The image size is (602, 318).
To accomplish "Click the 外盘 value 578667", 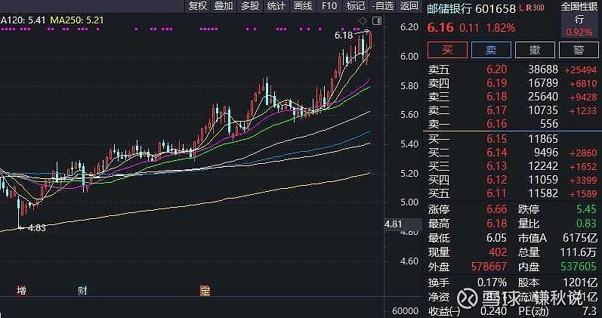I will 489,267.
